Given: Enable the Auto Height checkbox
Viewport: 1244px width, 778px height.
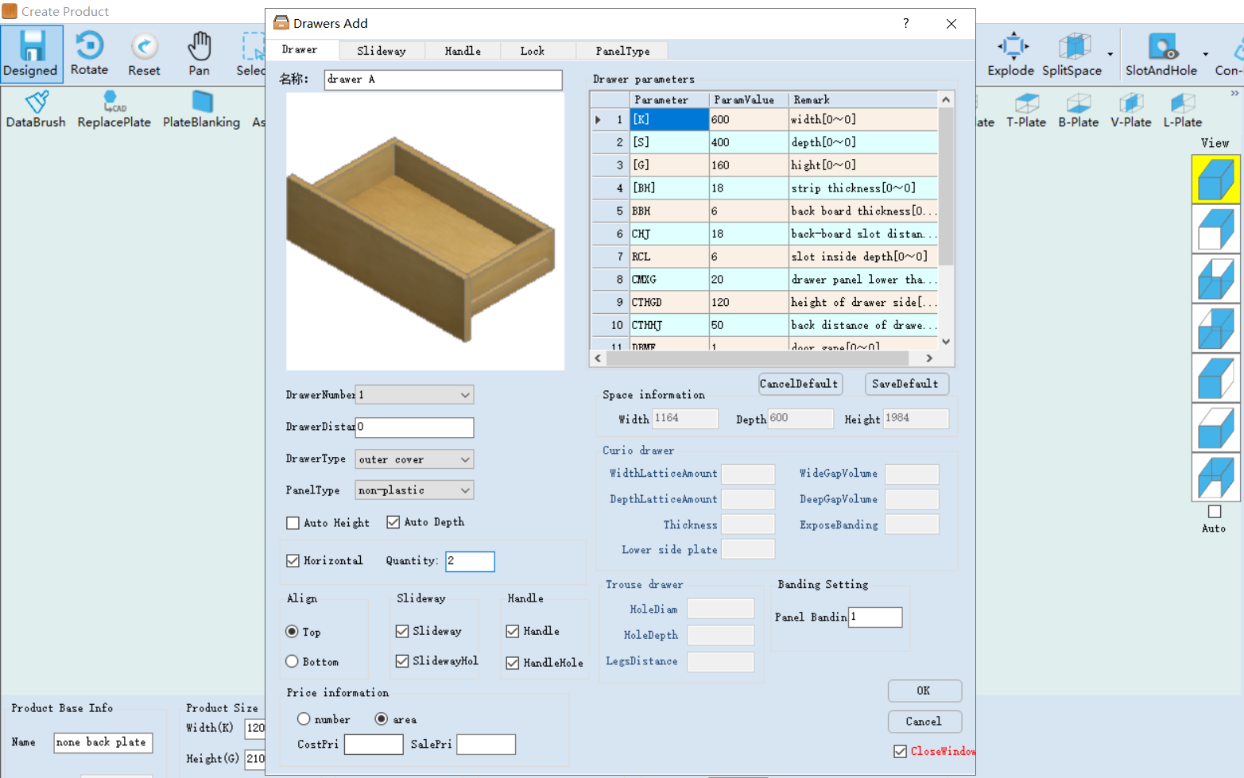Looking at the screenshot, I should pyautogui.click(x=293, y=523).
